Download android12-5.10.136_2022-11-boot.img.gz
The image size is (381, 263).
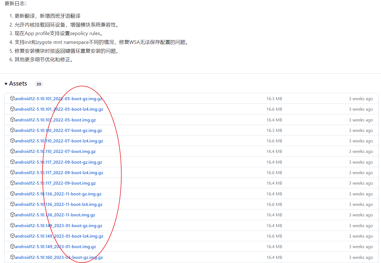55,215
